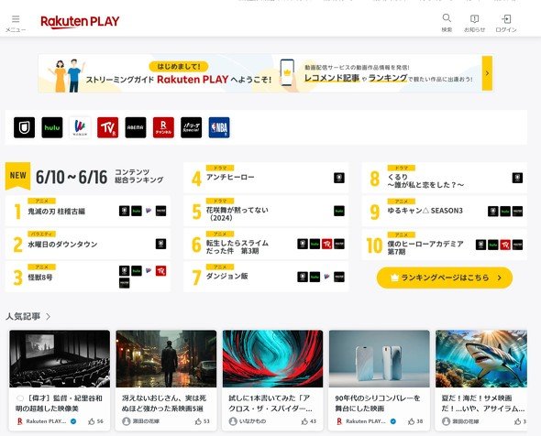Click the WOWOW badge on ダンジョン飯 row
Image resolution: width=541 pixels, height=436 pixels.
coord(326,277)
